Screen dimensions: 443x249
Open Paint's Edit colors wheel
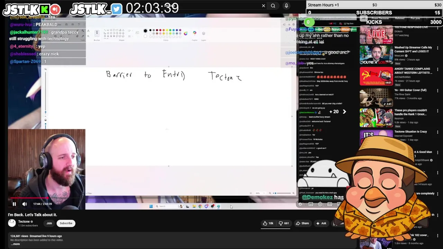pyautogui.click(x=186, y=33)
